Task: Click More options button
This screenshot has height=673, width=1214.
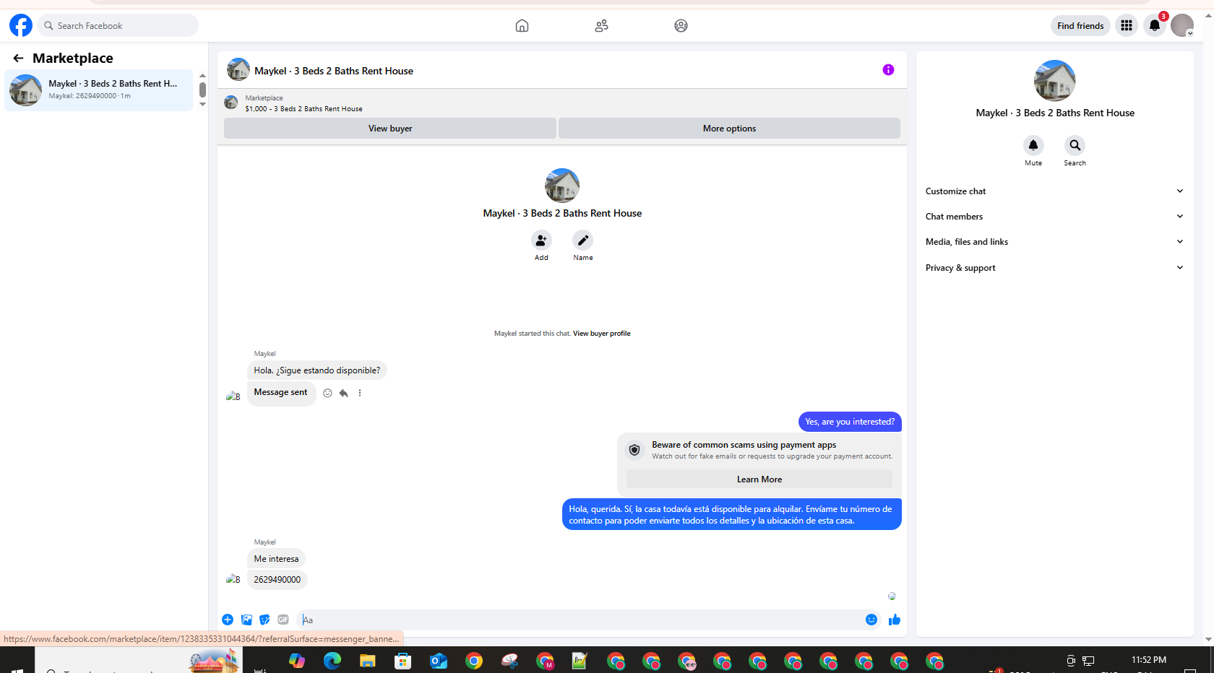Action: click(729, 129)
